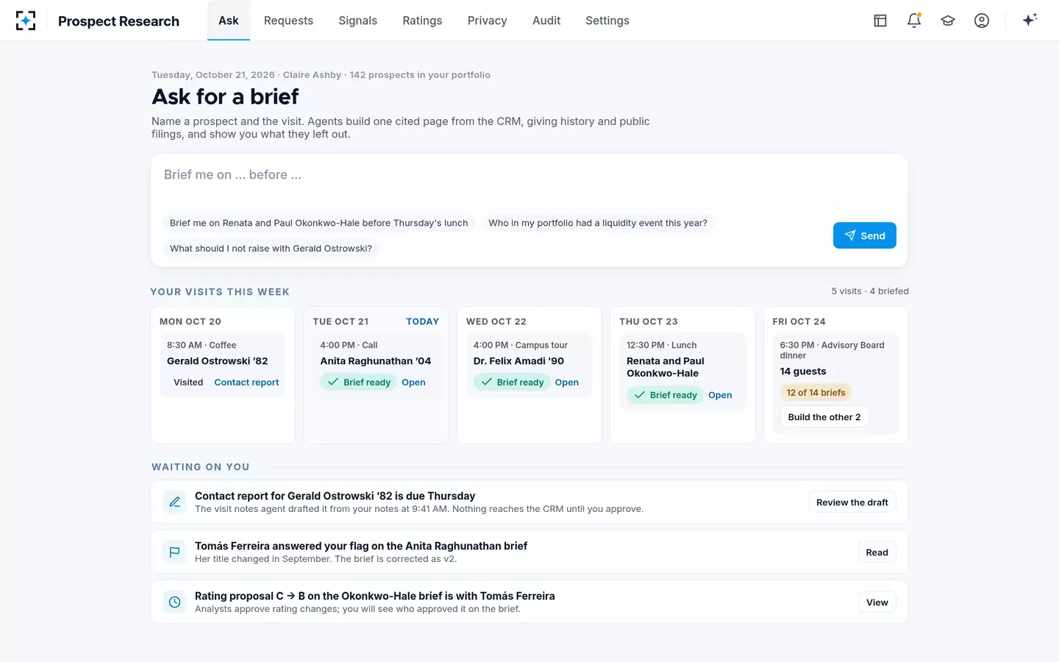
Task: Click the flag icon beside Tomás Ferreira answer
Action: (174, 552)
